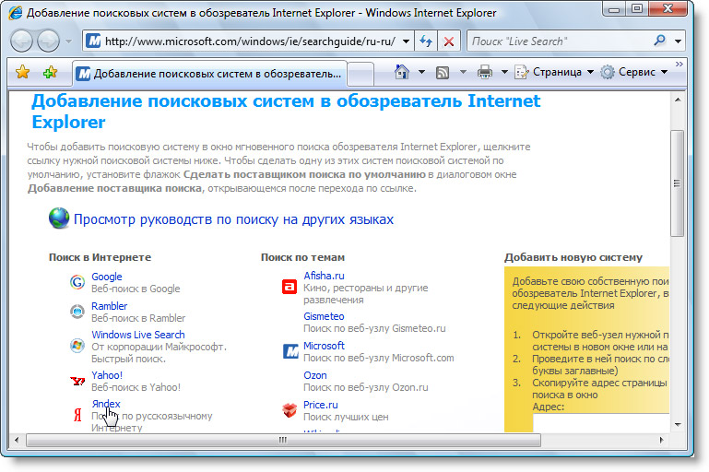Screen dimensions: 709x472
Task: Click the Back navigation arrow button
Action: (x=22, y=41)
